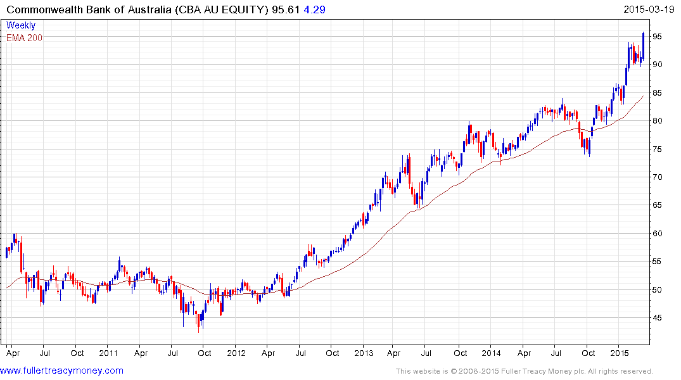Click the 2015 time axis label
681x380 pixels.
click(x=620, y=353)
